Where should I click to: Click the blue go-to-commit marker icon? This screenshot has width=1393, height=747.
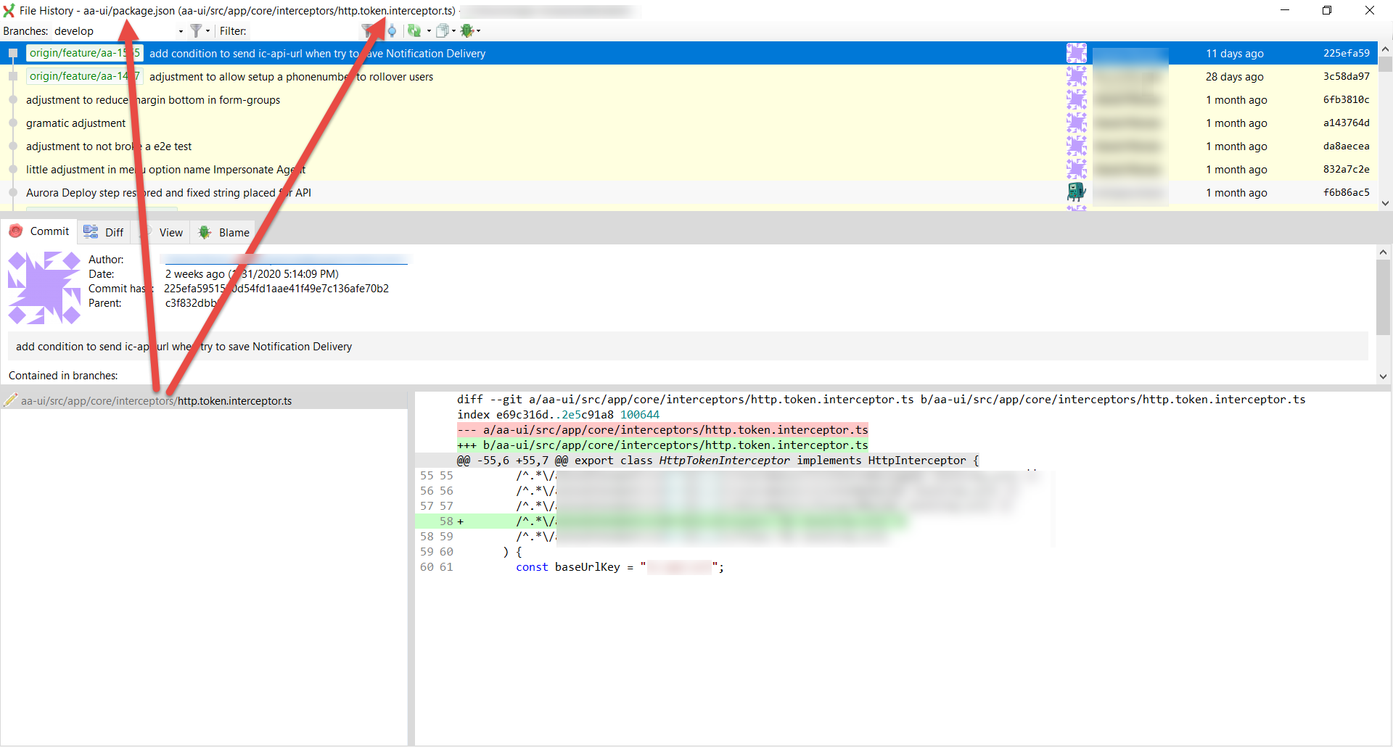pos(392,30)
